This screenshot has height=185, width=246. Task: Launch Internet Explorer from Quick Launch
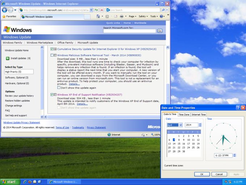25,182
